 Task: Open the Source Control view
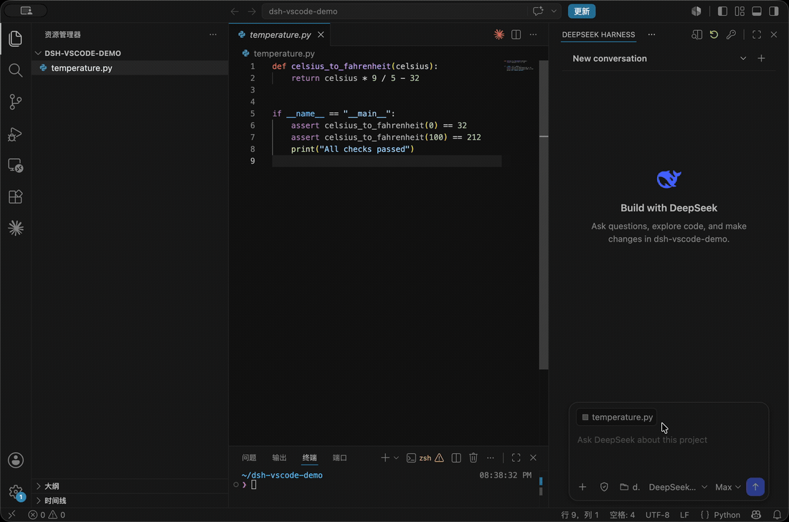[x=16, y=102]
